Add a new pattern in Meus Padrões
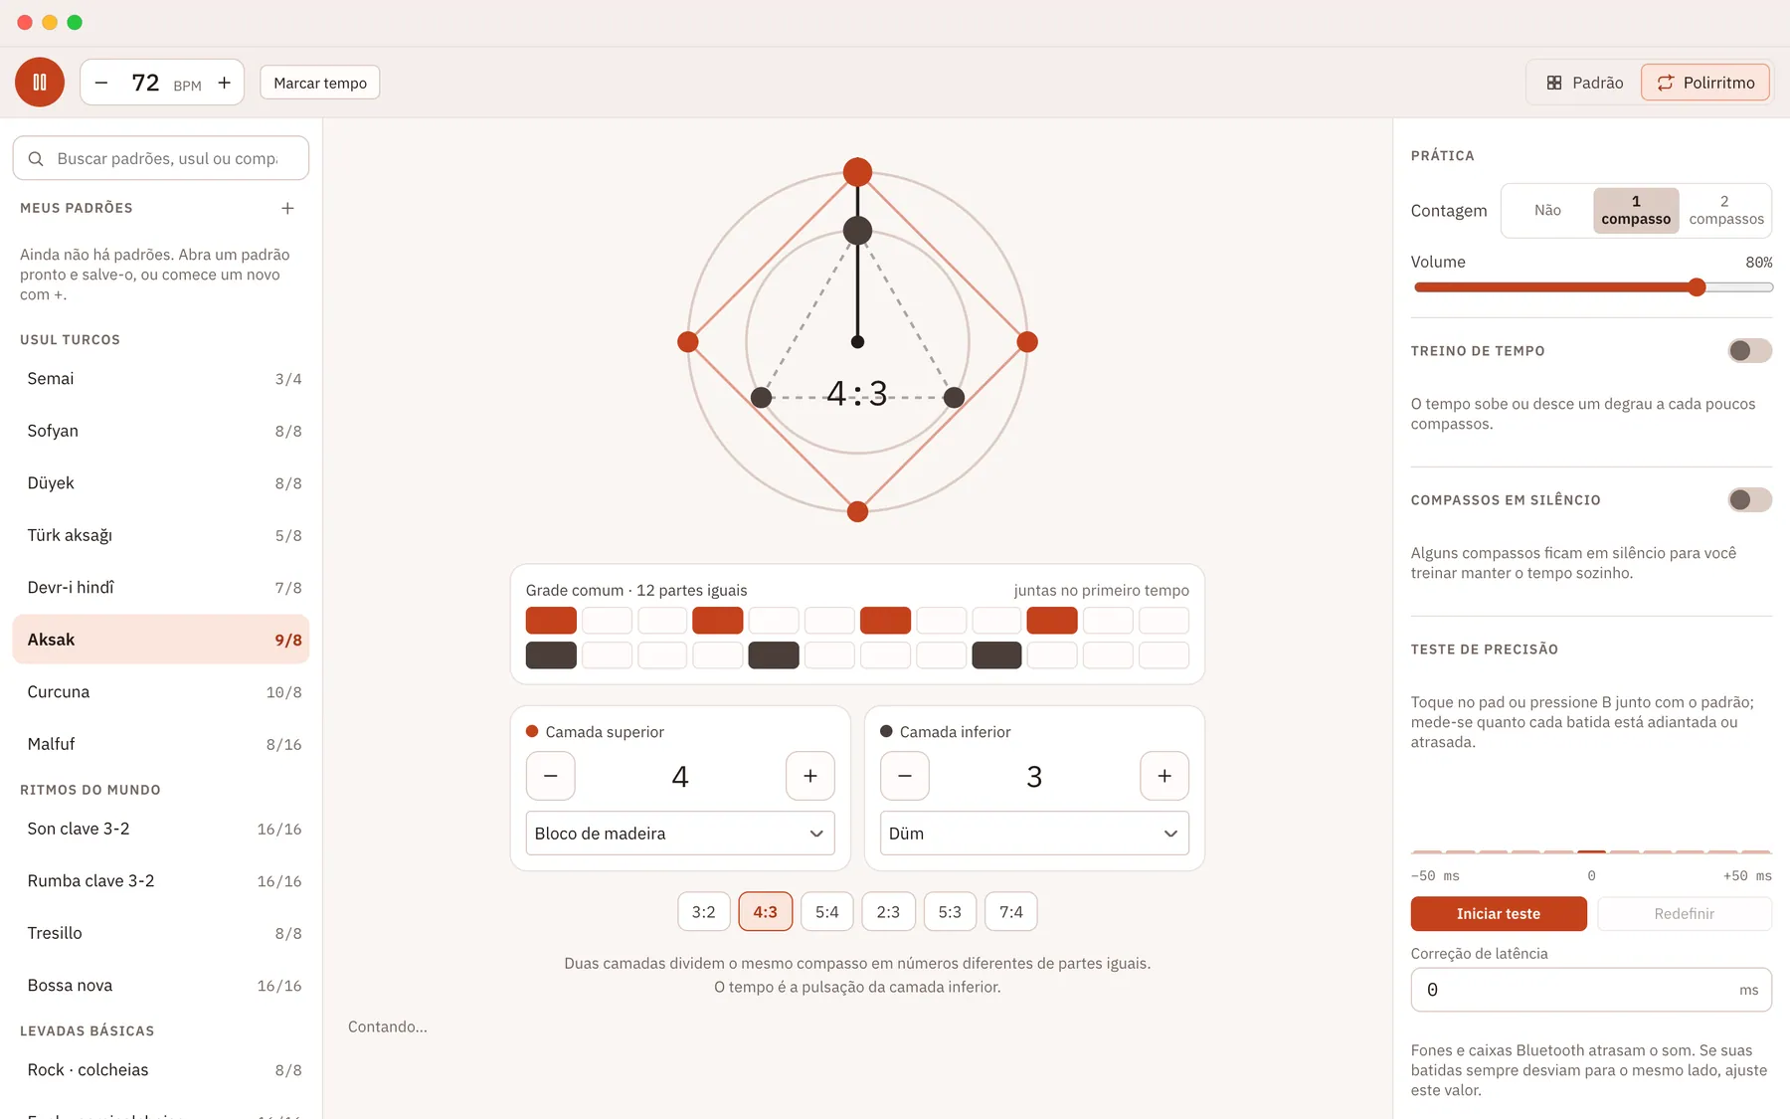Viewport: 1790px width, 1119px height. pyautogui.click(x=287, y=208)
